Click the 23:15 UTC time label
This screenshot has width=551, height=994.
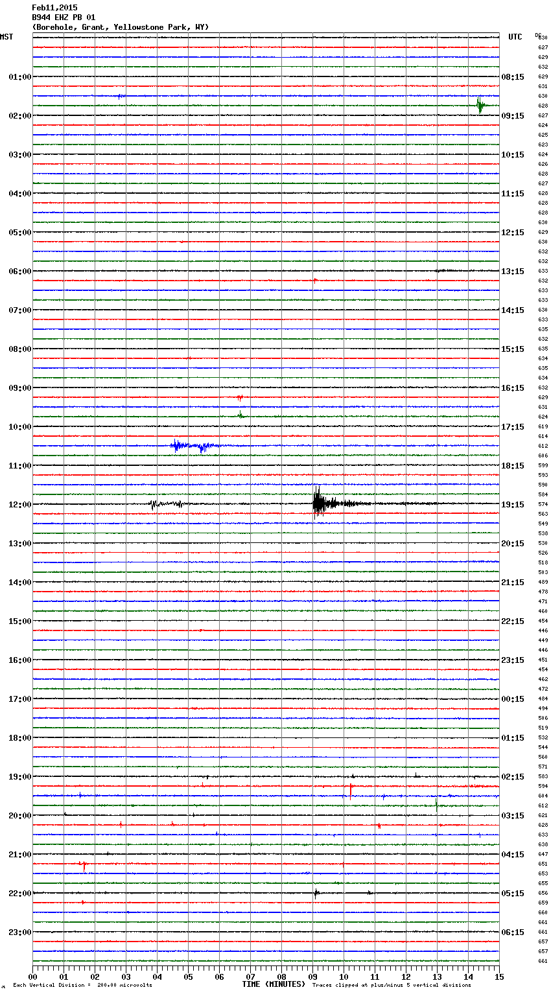click(x=513, y=660)
